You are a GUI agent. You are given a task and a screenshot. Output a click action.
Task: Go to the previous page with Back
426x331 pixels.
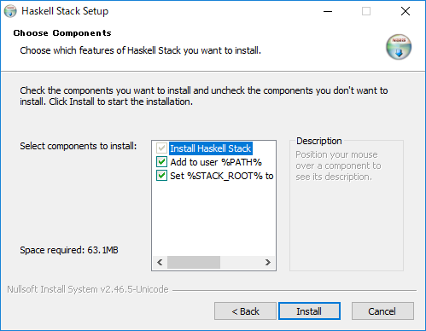[x=245, y=311]
